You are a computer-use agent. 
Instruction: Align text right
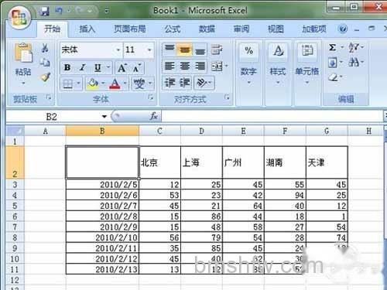(200, 67)
